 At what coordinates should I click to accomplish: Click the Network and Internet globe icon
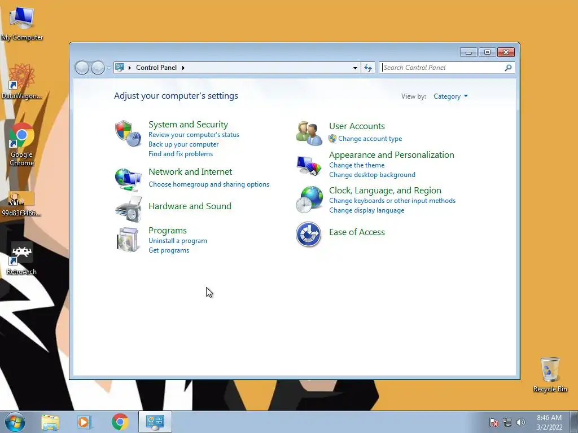128,179
